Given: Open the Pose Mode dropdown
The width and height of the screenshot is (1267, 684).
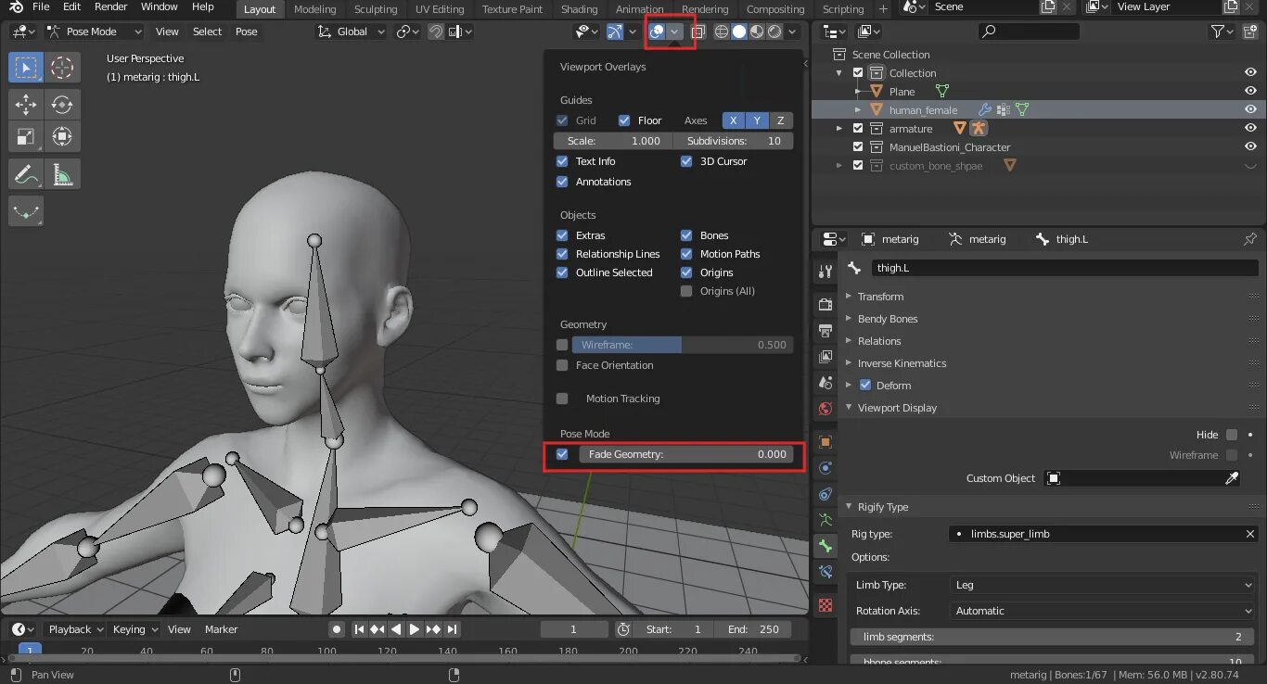Looking at the screenshot, I should [x=94, y=32].
